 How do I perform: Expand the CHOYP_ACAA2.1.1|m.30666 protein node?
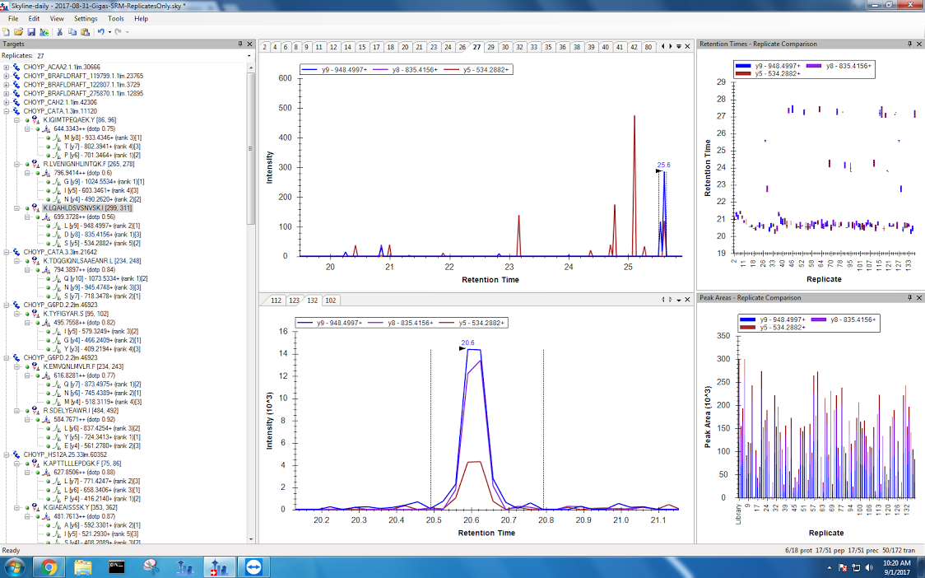(x=7, y=67)
